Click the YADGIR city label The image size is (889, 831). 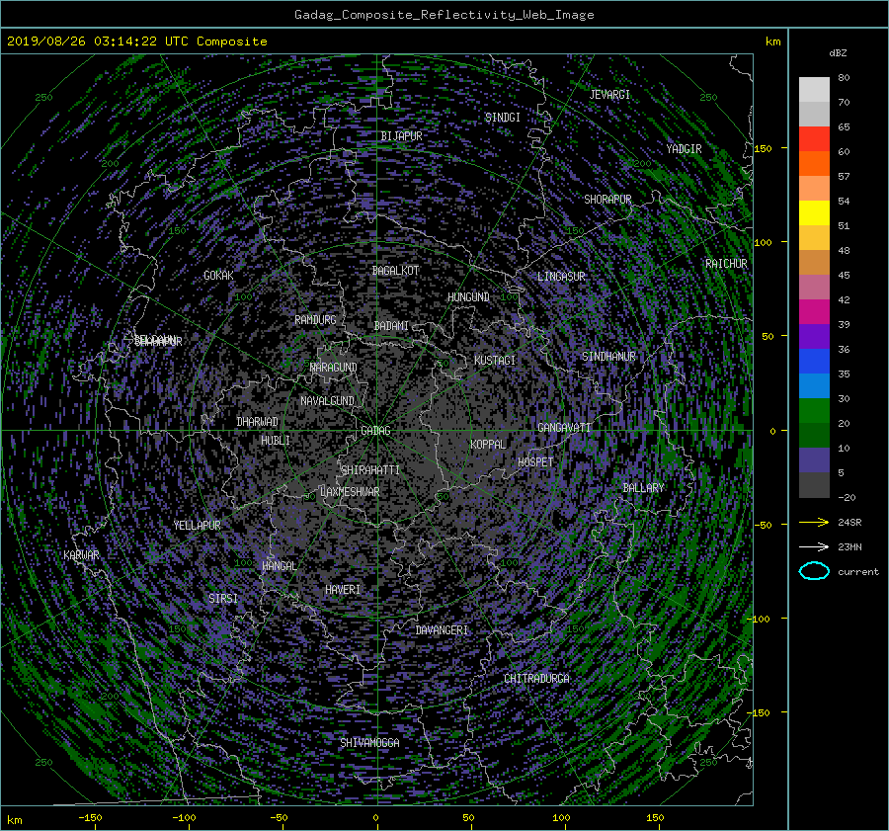(x=684, y=149)
